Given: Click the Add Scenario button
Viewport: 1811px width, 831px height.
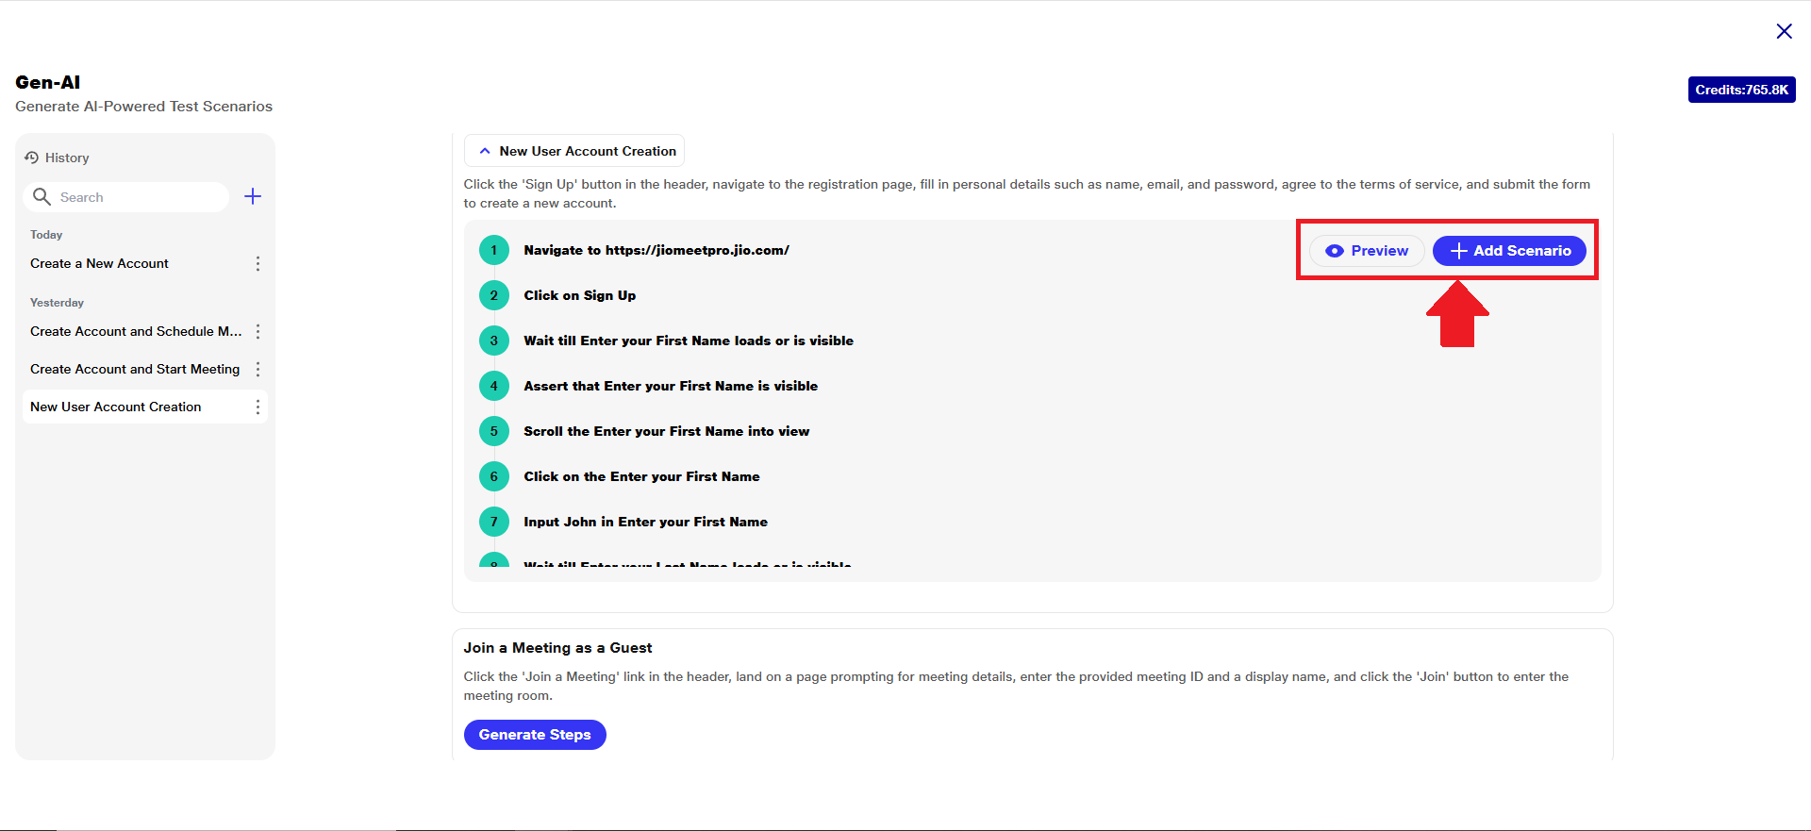Looking at the screenshot, I should coord(1509,251).
